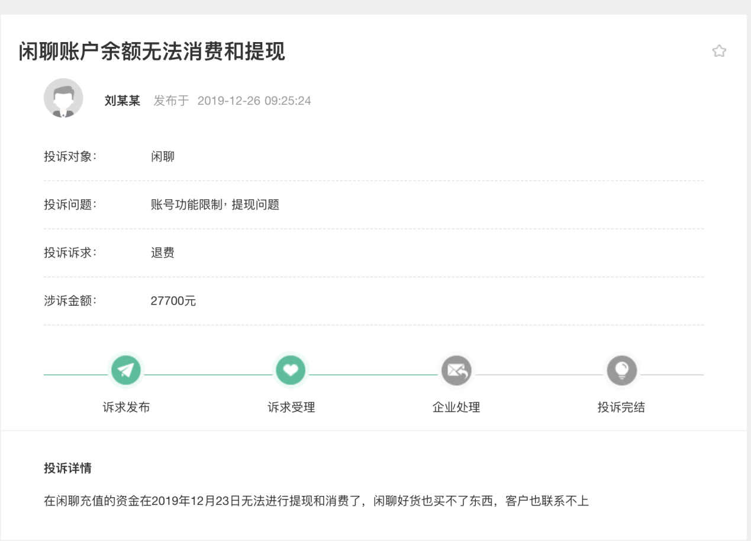This screenshot has width=751, height=541.
Task: Open username 刘某某
Action: 123,101
